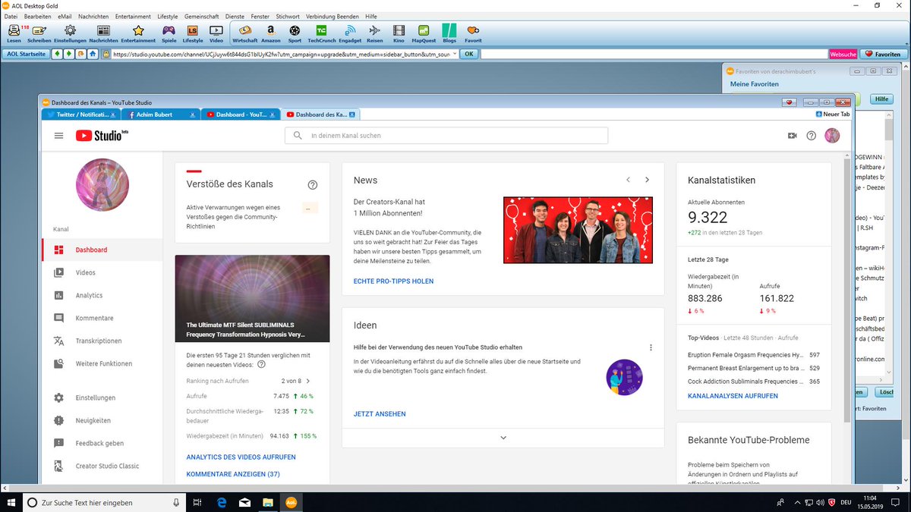Switch to the Achim Bubert Facebook tab

point(160,115)
